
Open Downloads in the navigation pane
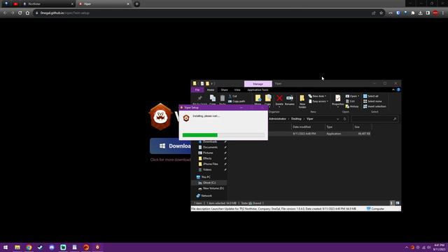click(x=210, y=141)
